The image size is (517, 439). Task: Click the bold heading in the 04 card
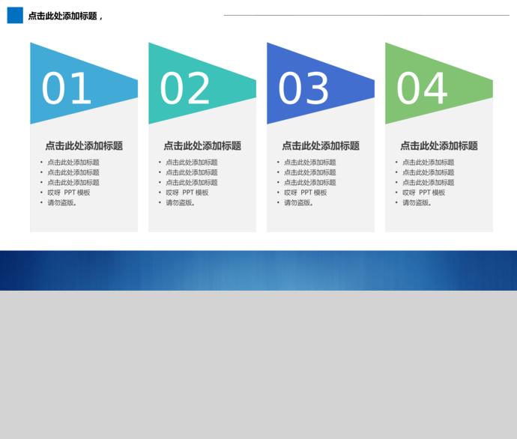tap(439, 145)
